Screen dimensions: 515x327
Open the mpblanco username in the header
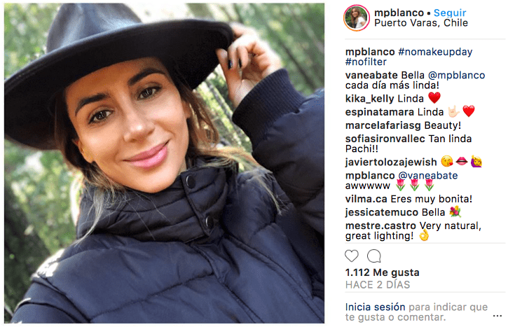click(x=399, y=13)
